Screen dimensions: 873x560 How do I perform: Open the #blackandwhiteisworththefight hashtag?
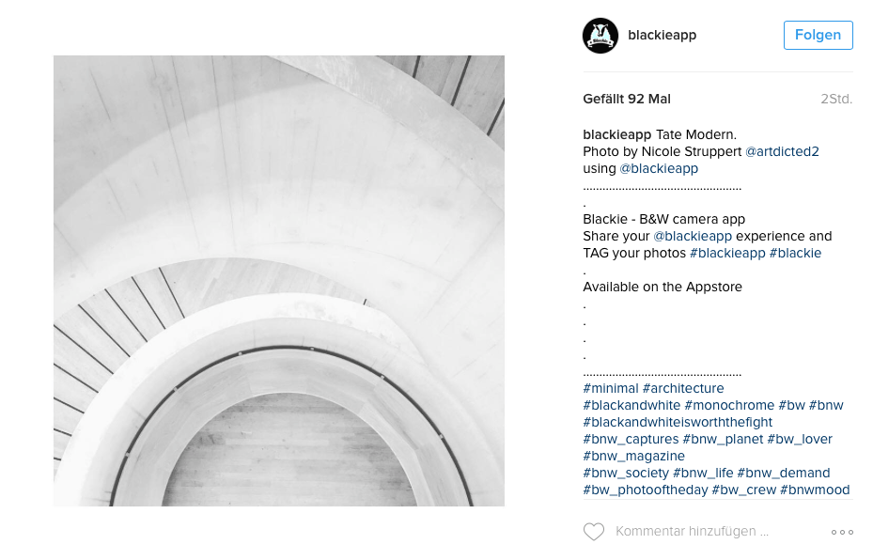(x=678, y=422)
